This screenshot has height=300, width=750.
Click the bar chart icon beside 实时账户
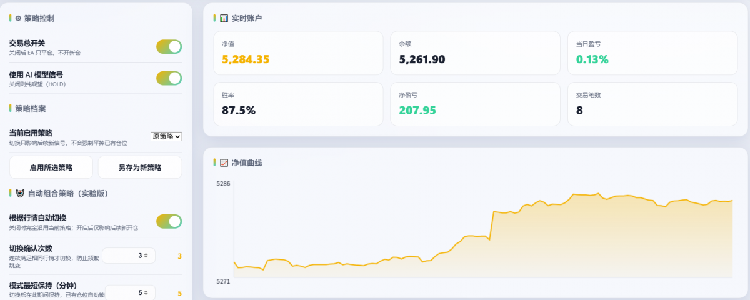[224, 18]
